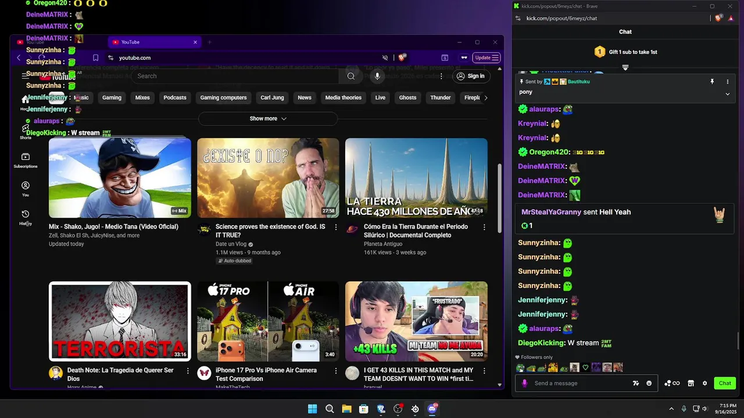Select the Carl Jung category chip
Viewport: 744px width, 418px height.
tap(272, 98)
